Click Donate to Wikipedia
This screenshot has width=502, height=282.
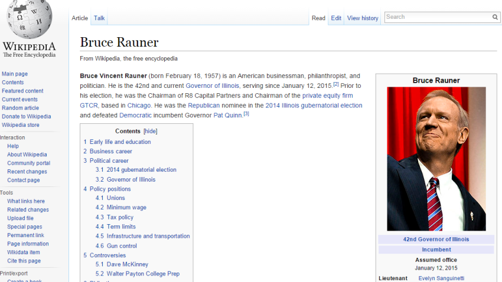coord(26,116)
